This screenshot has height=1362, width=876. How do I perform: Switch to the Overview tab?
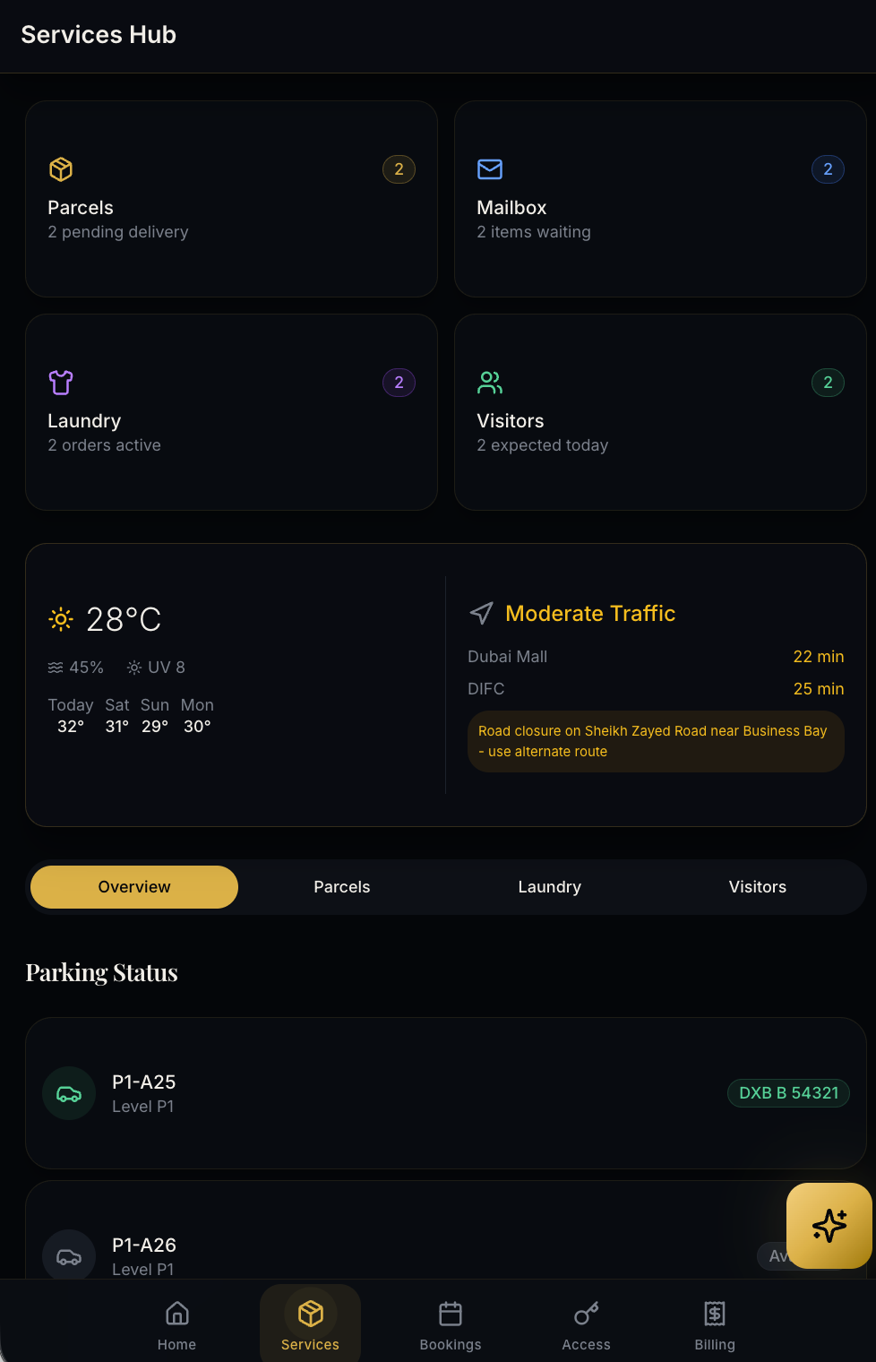(134, 887)
